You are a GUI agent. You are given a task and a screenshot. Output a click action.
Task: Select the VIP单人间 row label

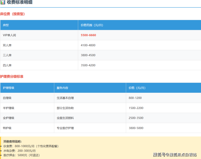pyautogui.click(x=10, y=35)
